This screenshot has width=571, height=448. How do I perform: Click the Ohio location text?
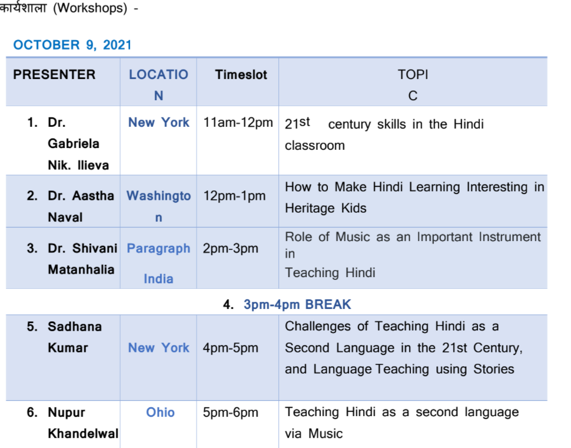tap(160, 413)
